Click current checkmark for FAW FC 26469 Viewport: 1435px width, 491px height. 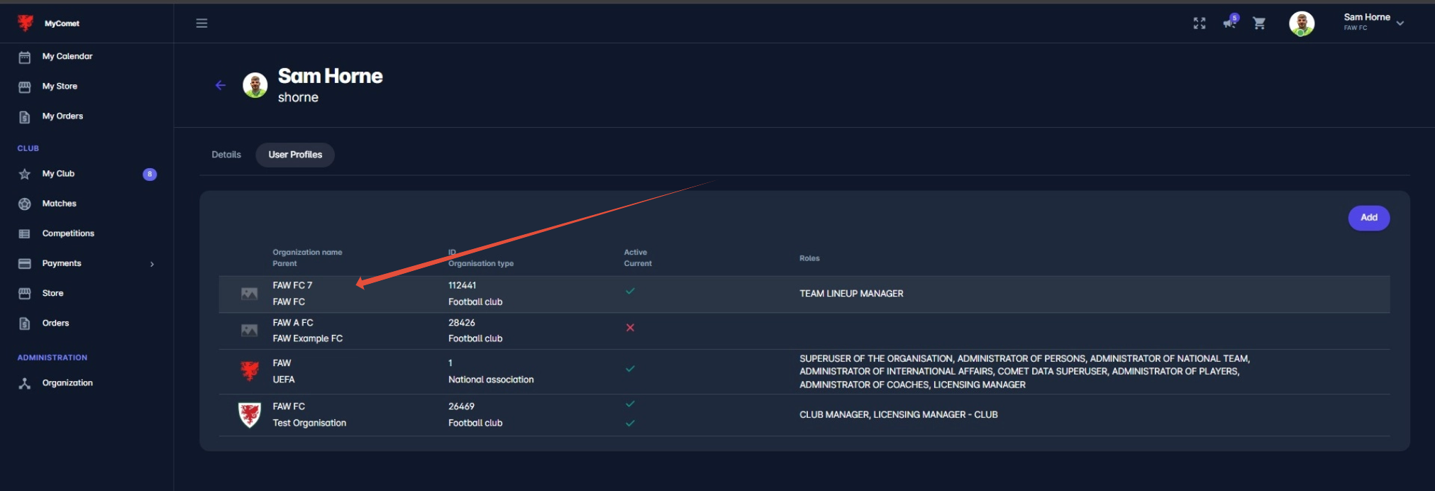(630, 423)
